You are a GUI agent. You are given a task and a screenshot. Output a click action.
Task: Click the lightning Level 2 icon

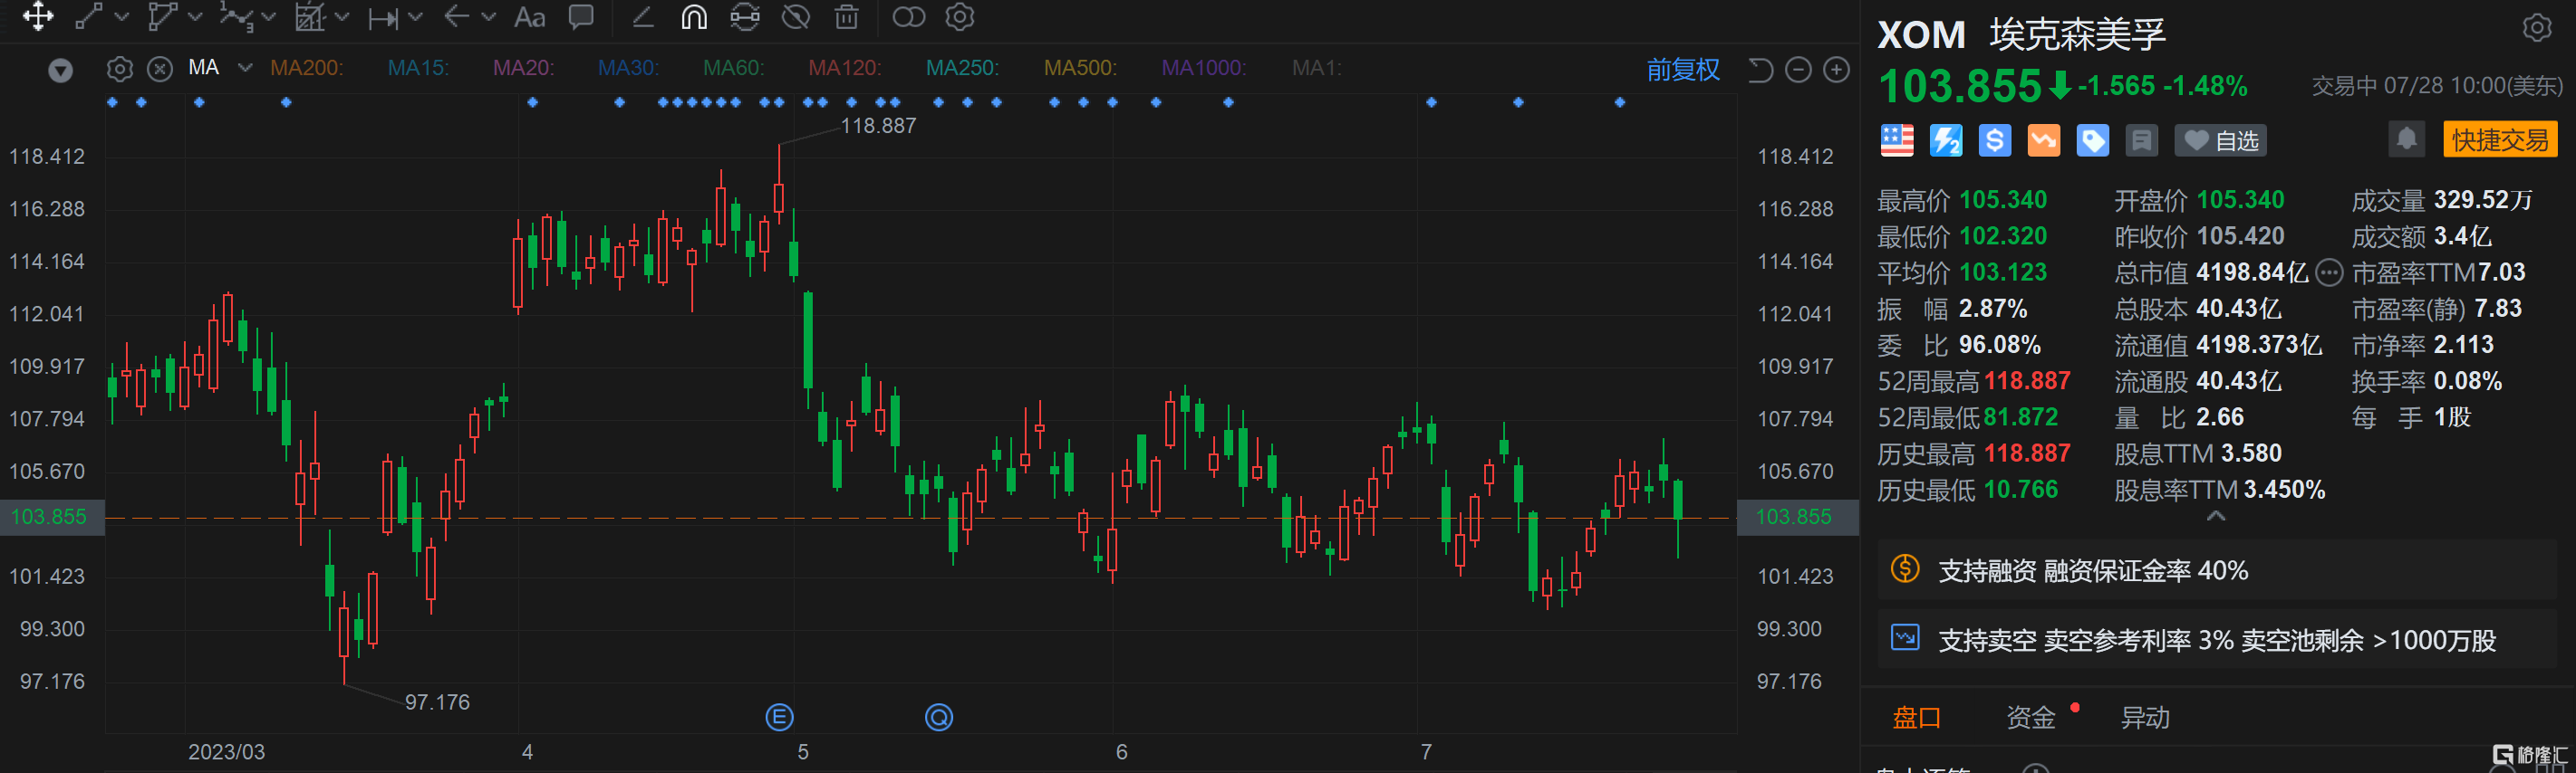pyautogui.click(x=1946, y=141)
